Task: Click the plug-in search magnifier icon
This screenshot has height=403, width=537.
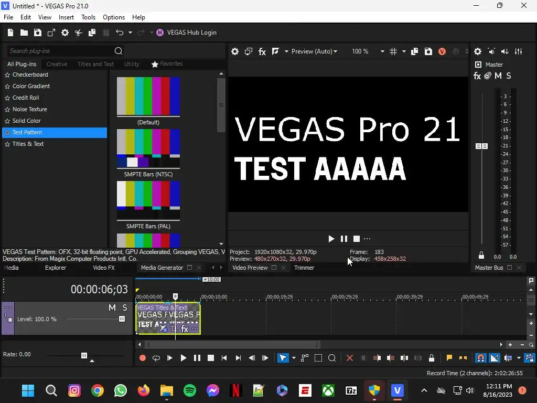Action: [119, 51]
